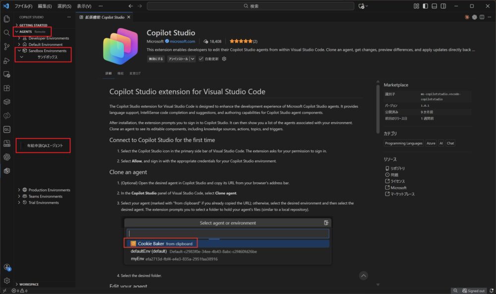Open the Accounts icon in activity bar
496x294 pixels.
click(6, 267)
